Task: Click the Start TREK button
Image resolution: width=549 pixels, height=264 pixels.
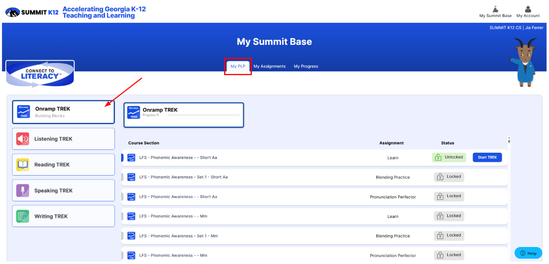Action: tap(487, 157)
